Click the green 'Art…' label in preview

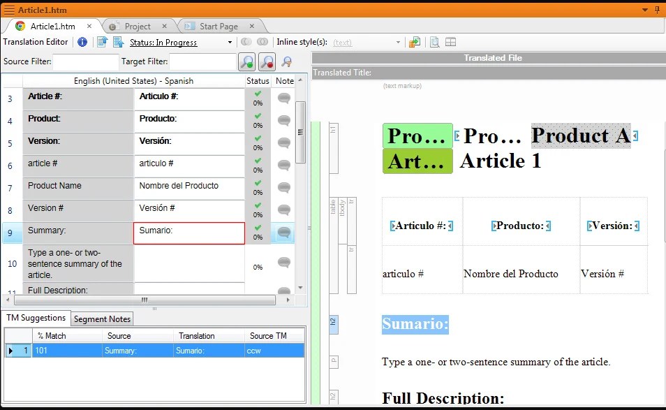pos(417,161)
